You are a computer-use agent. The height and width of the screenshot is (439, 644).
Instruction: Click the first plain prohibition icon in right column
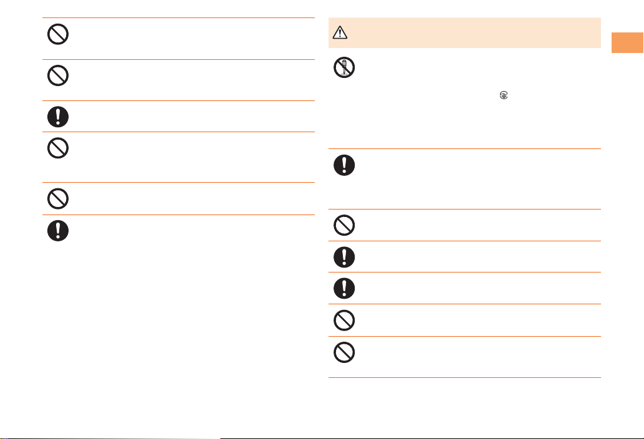click(x=345, y=225)
